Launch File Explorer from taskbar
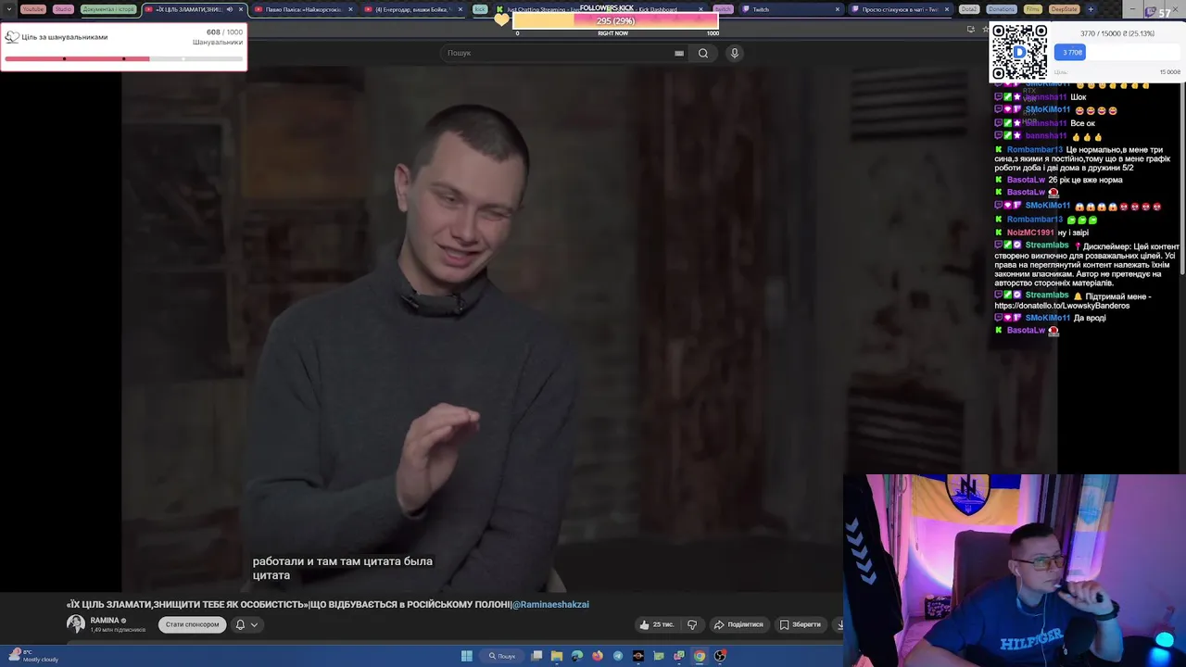Screen dimensions: 1186x667 pyautogui.click(x=557, y=656)
